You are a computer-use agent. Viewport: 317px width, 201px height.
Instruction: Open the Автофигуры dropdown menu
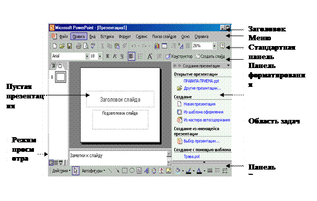click(94, 171)
